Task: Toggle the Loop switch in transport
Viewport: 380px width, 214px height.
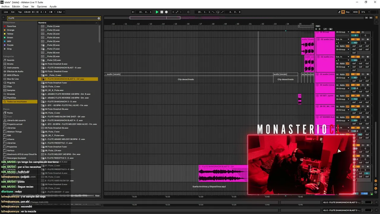Action: (x=218, y=12)
